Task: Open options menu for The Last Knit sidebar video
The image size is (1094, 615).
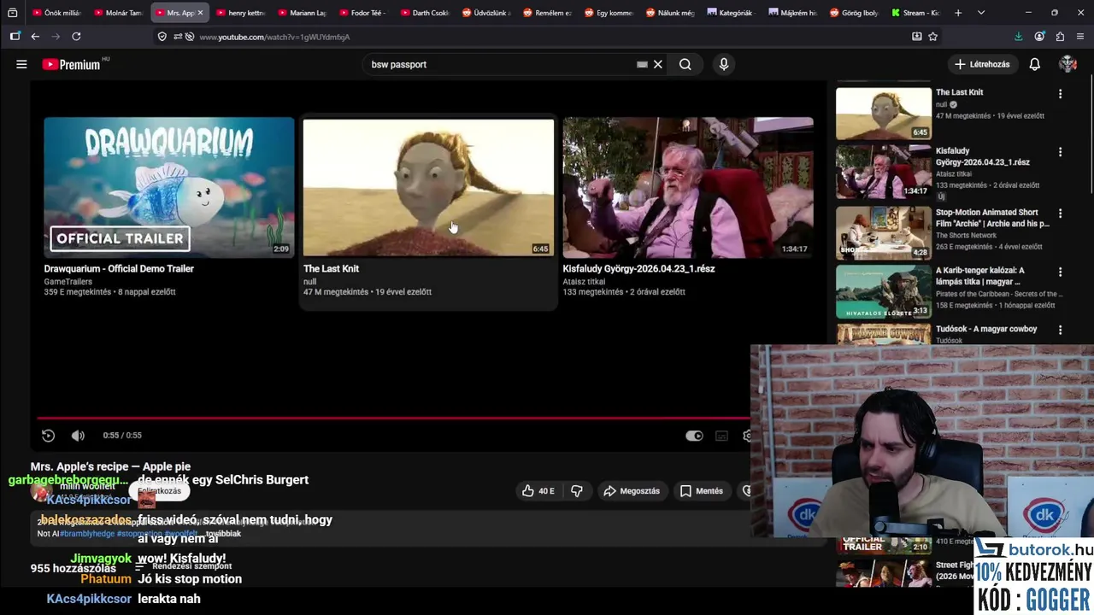Action: click(x=1060, y=94)
